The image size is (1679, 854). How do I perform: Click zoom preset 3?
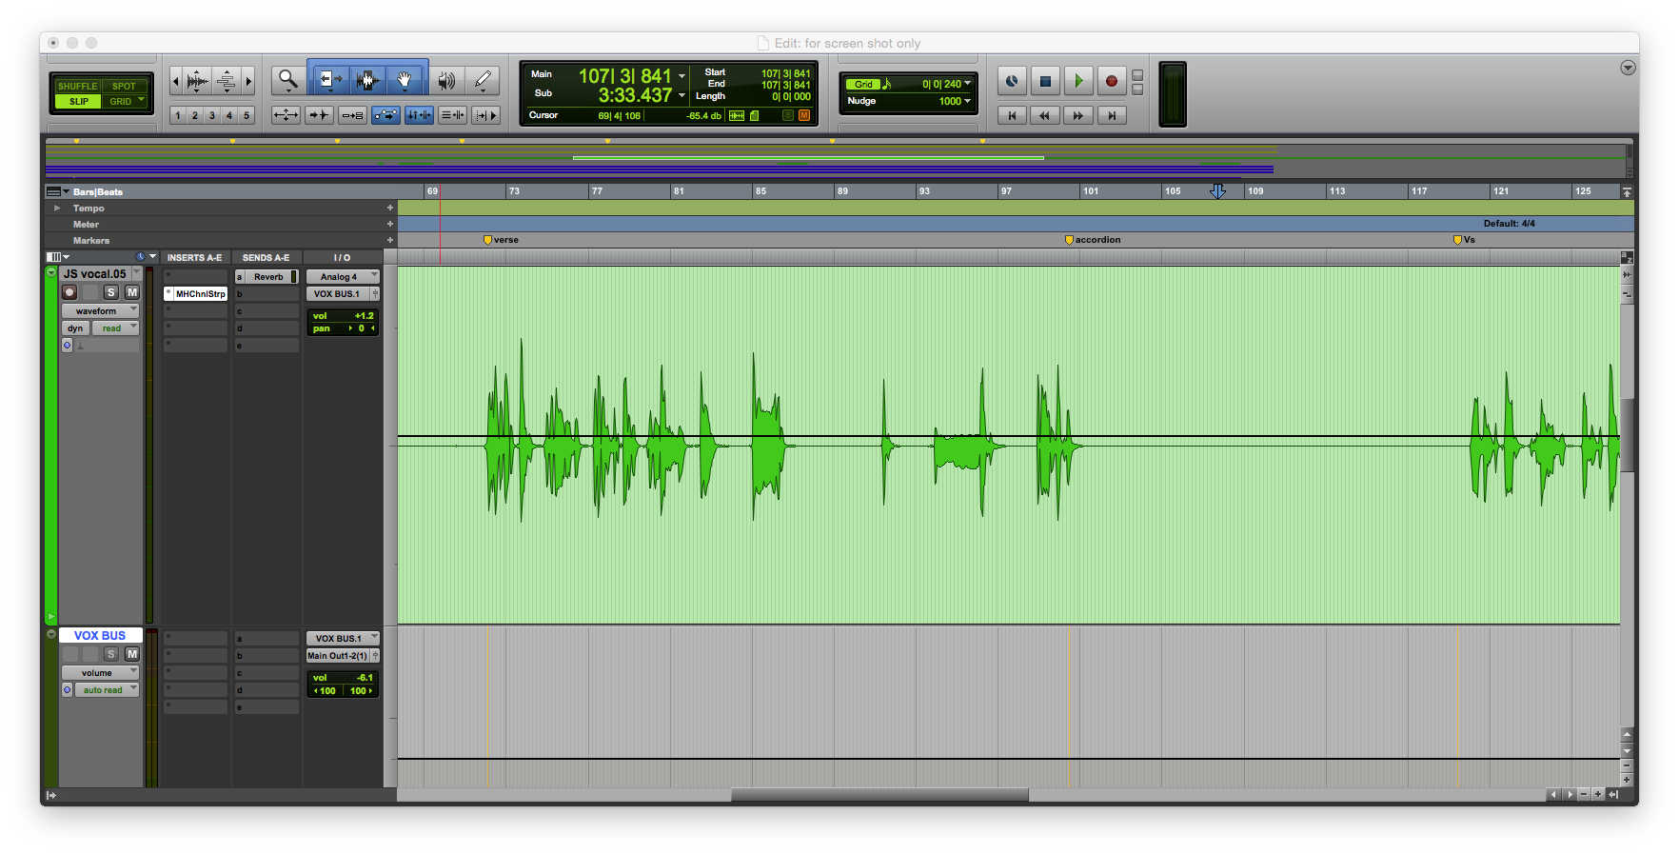coord(212,115)
